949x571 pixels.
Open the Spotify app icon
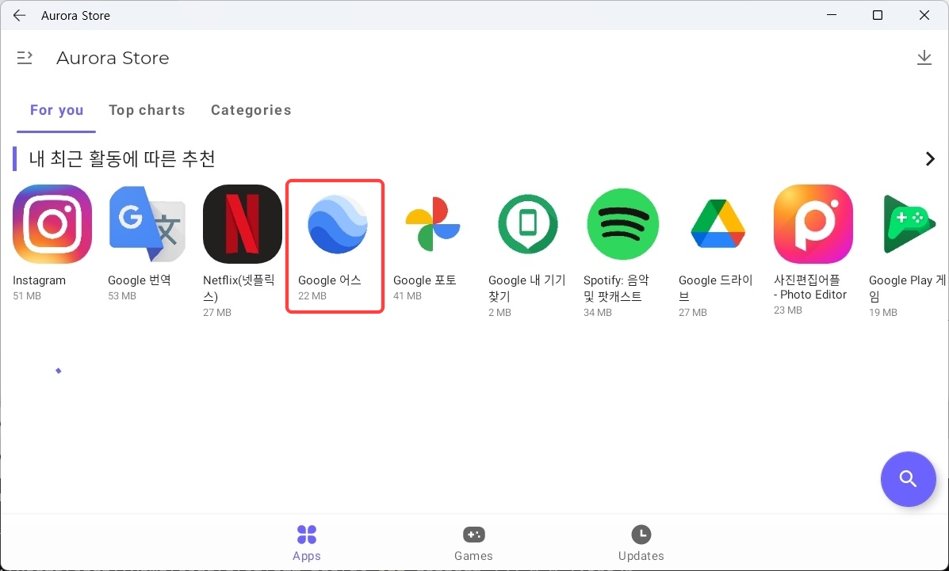[x=623, y=224]
